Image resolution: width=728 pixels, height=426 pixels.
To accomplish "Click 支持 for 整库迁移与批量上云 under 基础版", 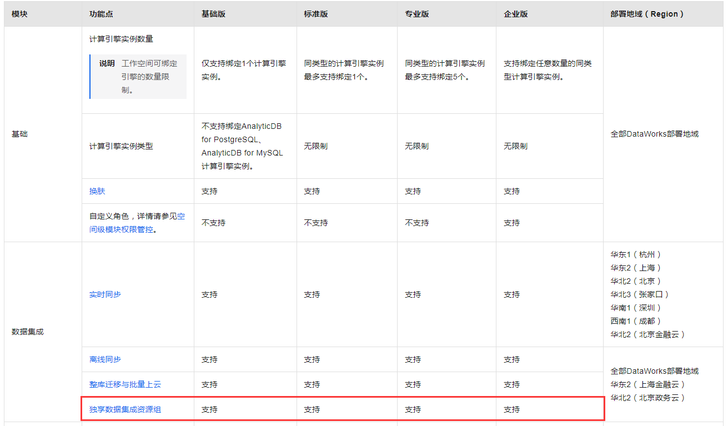I will coord(209,384).
